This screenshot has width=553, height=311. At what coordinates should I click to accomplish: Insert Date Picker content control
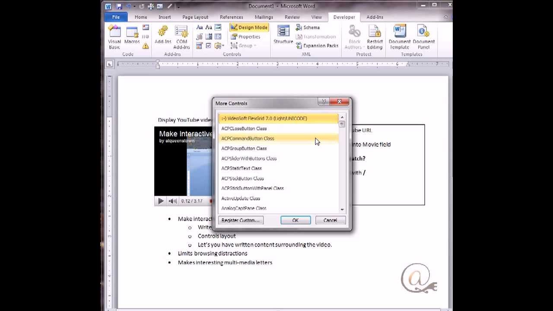(200, 46)
